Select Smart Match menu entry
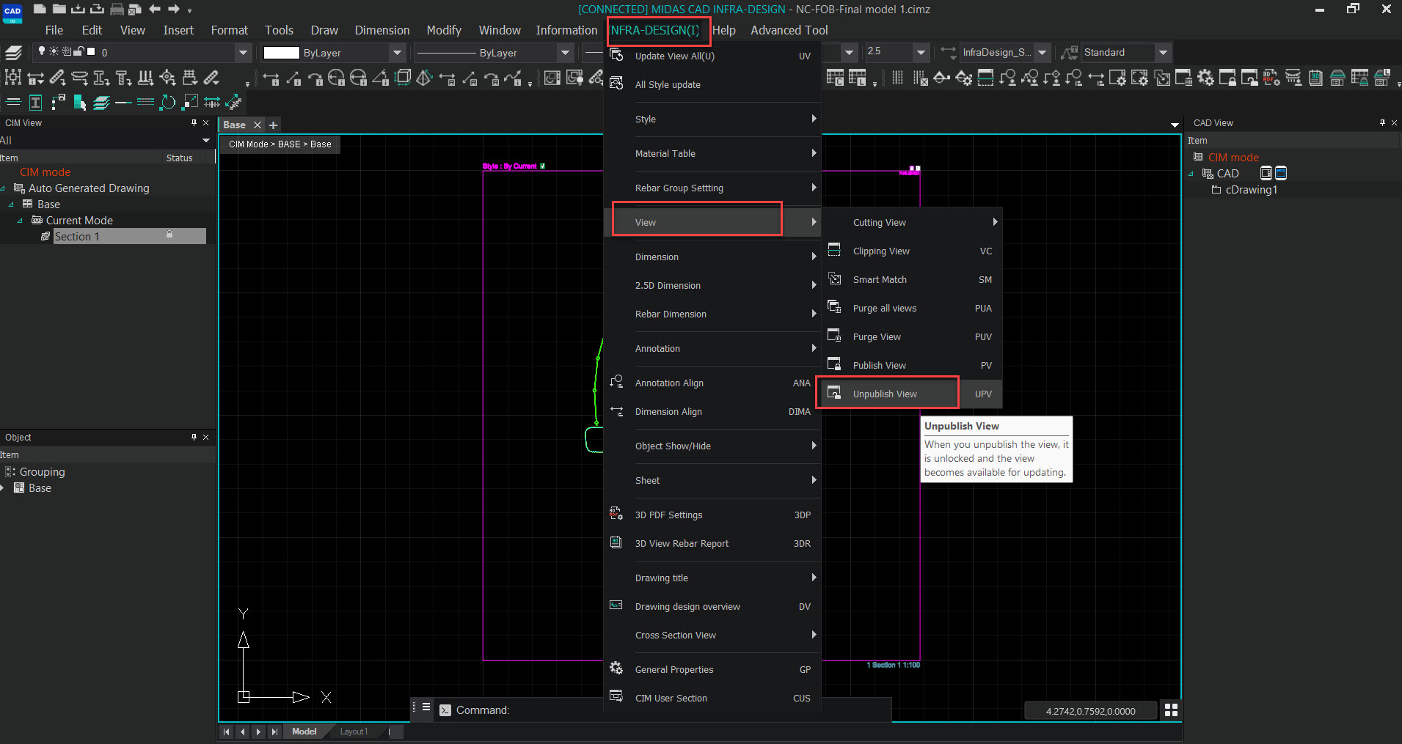The width and height of the screenshot is (1402, 744). coord(909,279)
